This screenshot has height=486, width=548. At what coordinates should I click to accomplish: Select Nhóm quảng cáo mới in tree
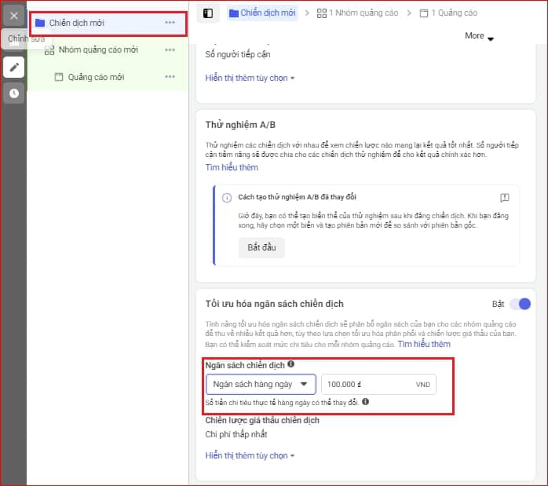98,50
